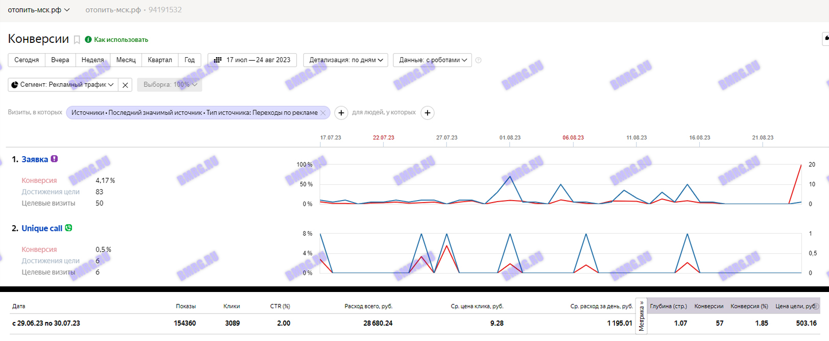Click the help question mark after Данные dropdown
Viewport: 829px width, 341px height.
pyautogui.click(x=479, y=60)
